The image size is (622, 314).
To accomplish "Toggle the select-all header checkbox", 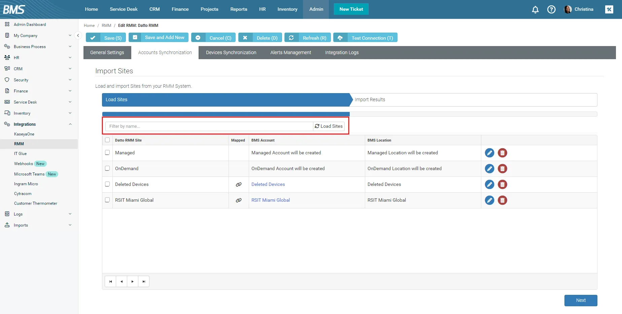I will coord(107,140).
